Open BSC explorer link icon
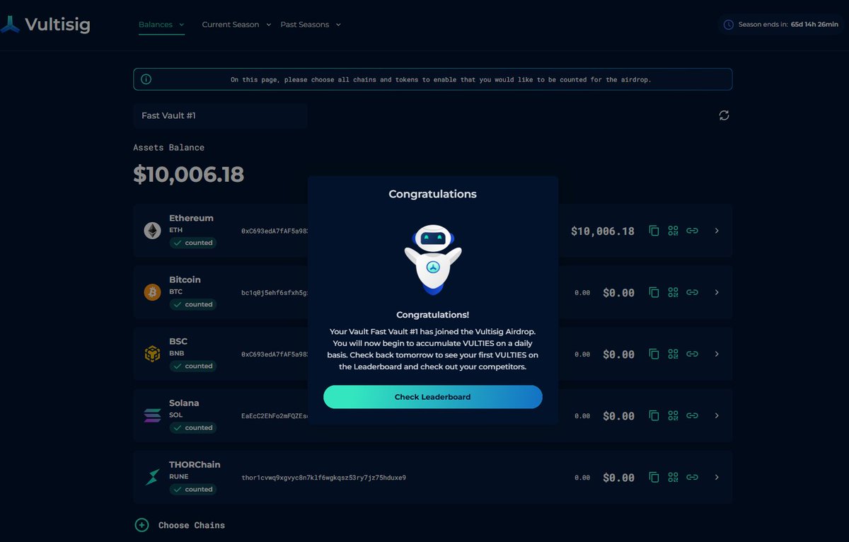 point(693,354)
